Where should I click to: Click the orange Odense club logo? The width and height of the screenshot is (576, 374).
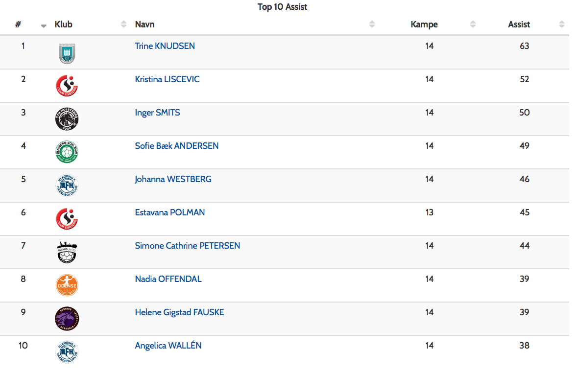[67, 285]
